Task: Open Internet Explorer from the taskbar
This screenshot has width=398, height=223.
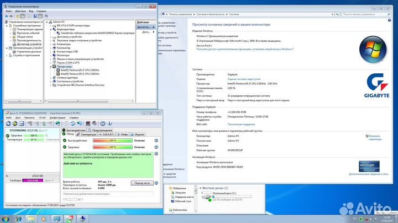Action: (19, 219)
